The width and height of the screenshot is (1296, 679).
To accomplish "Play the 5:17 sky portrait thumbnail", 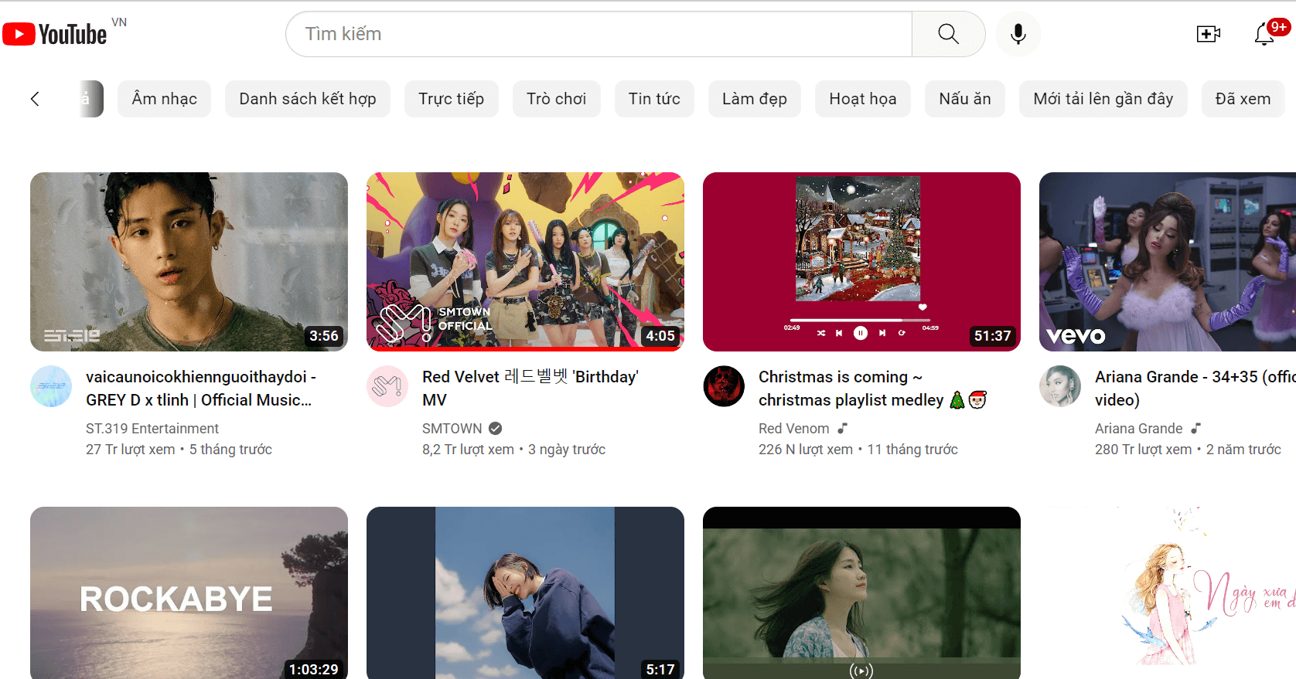I will pyautogui.click(x=525, y=592).
